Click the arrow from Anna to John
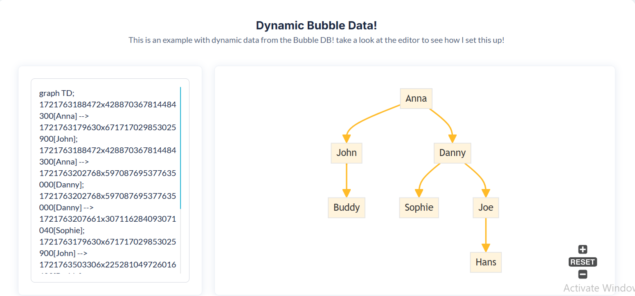 point(360,120)
